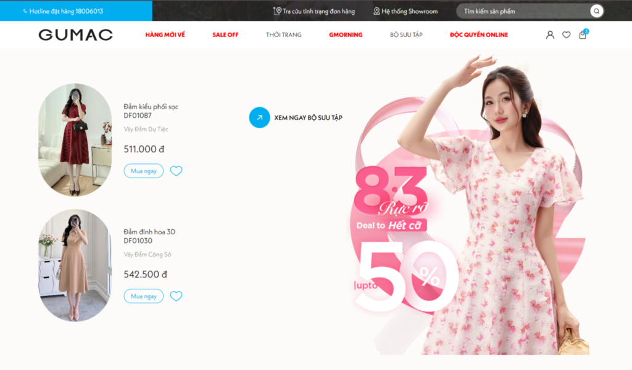Click category Váy Đầm Dự Tiệc

[x=146, y=129]
